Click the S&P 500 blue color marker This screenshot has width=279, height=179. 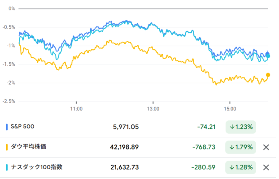(x=7, y=127)
